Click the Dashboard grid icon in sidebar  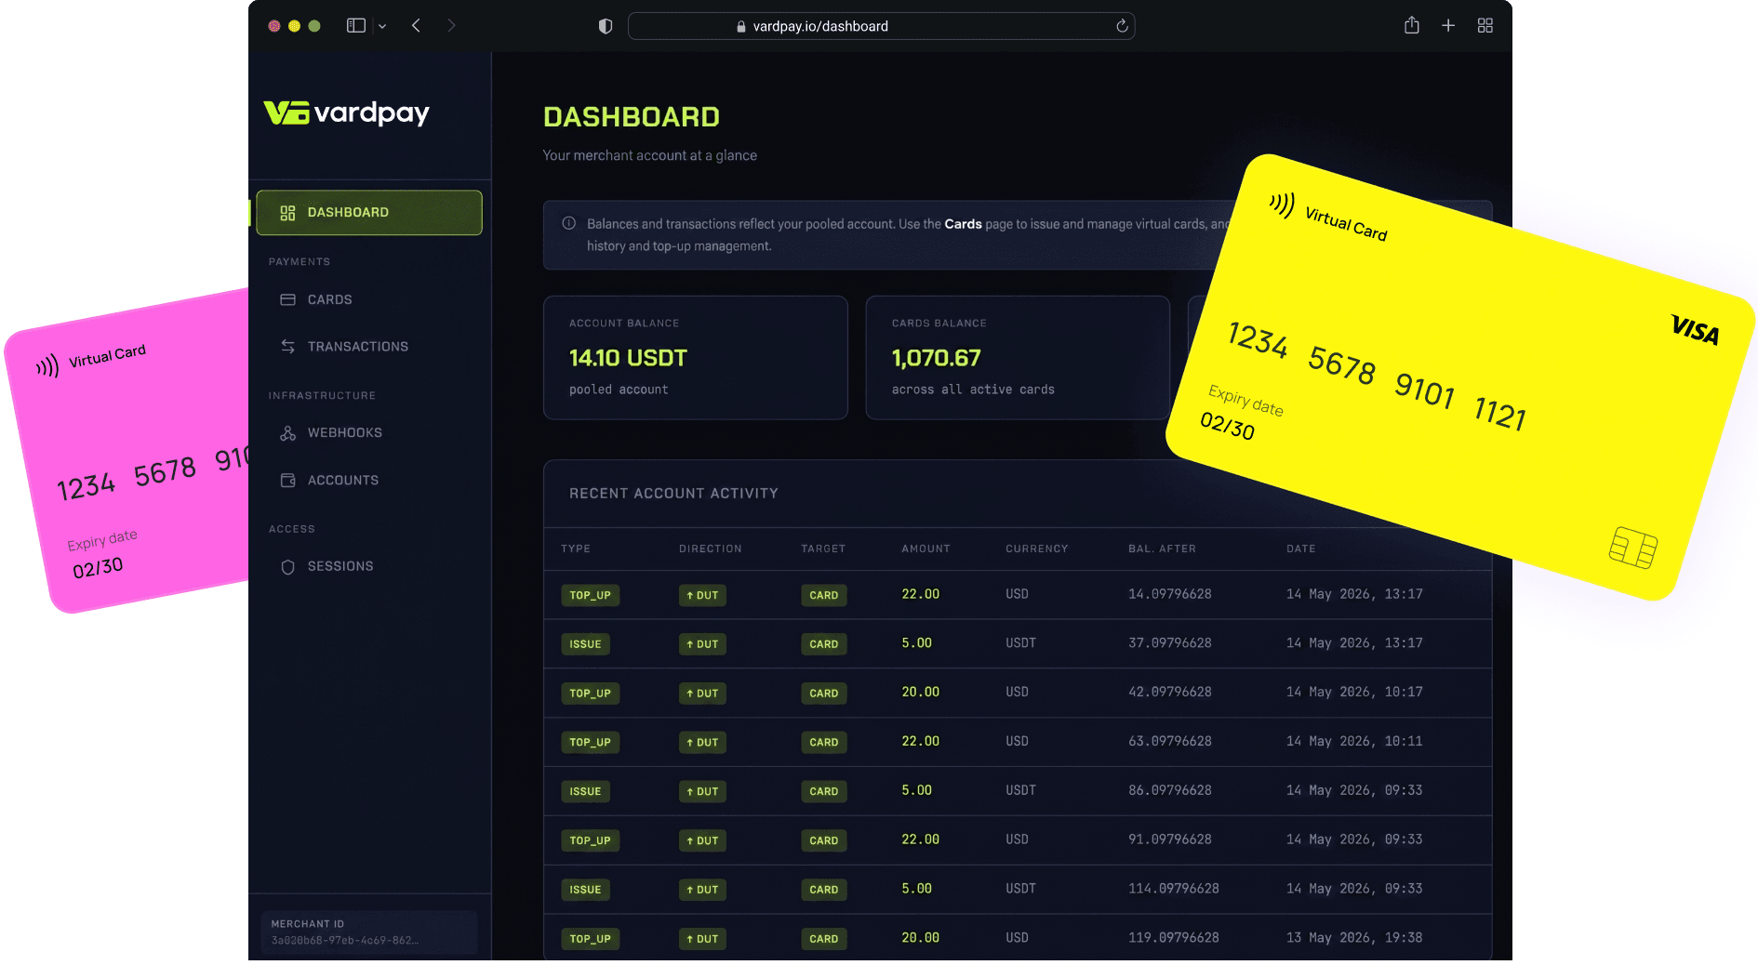click(x=287, y=213)
